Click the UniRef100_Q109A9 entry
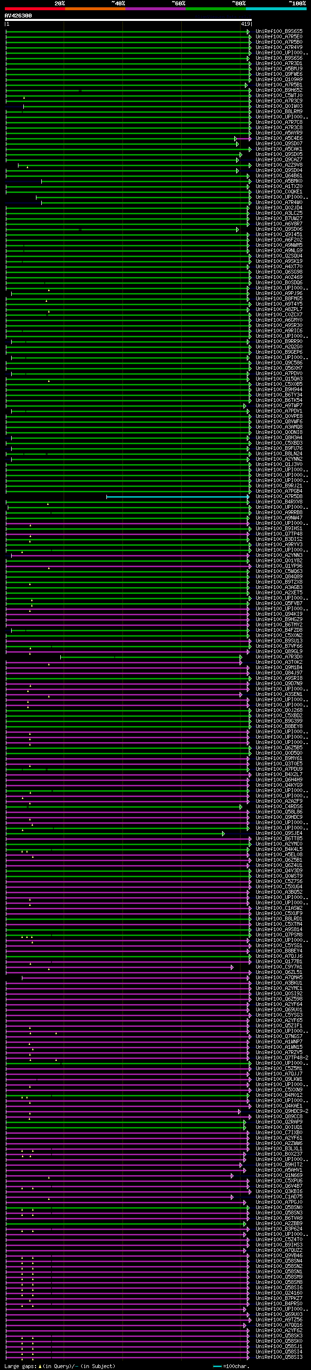This screenshot has width=311, height=1370. point(279,79)
